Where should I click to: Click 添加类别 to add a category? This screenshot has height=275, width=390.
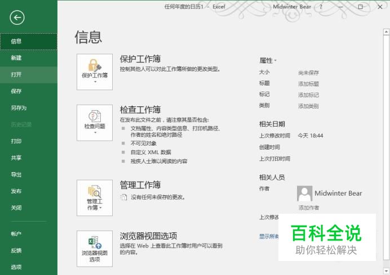coord(308,106)
